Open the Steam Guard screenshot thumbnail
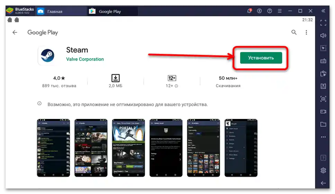Screen dimensions: 335x194 (x=166, y=148)
